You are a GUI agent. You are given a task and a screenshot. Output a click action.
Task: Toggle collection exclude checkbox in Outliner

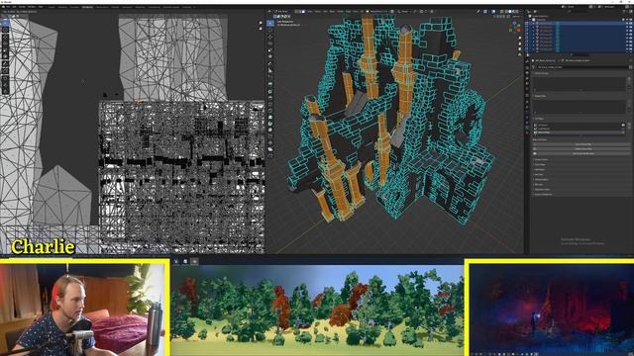coord(623,20)
